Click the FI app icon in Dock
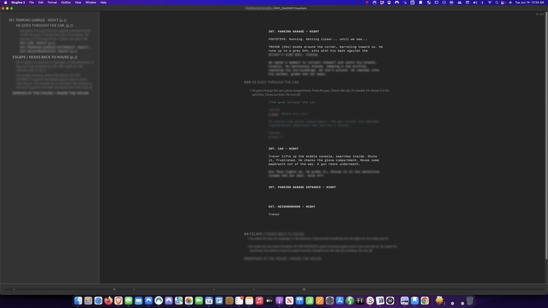This screenshot has height=308, width=548. [360, 301]
